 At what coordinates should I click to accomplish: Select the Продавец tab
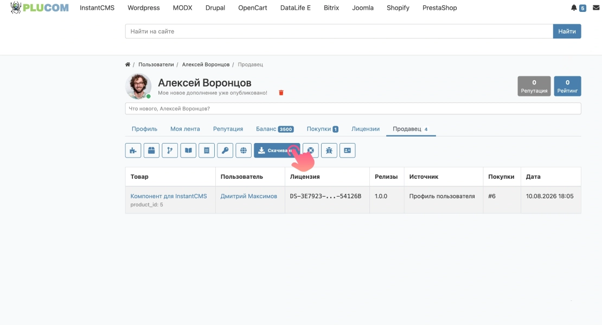411,129
